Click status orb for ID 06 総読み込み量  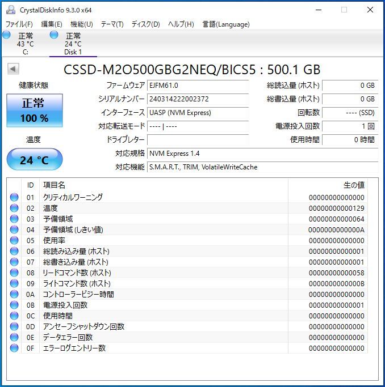[x=14, y=251]
